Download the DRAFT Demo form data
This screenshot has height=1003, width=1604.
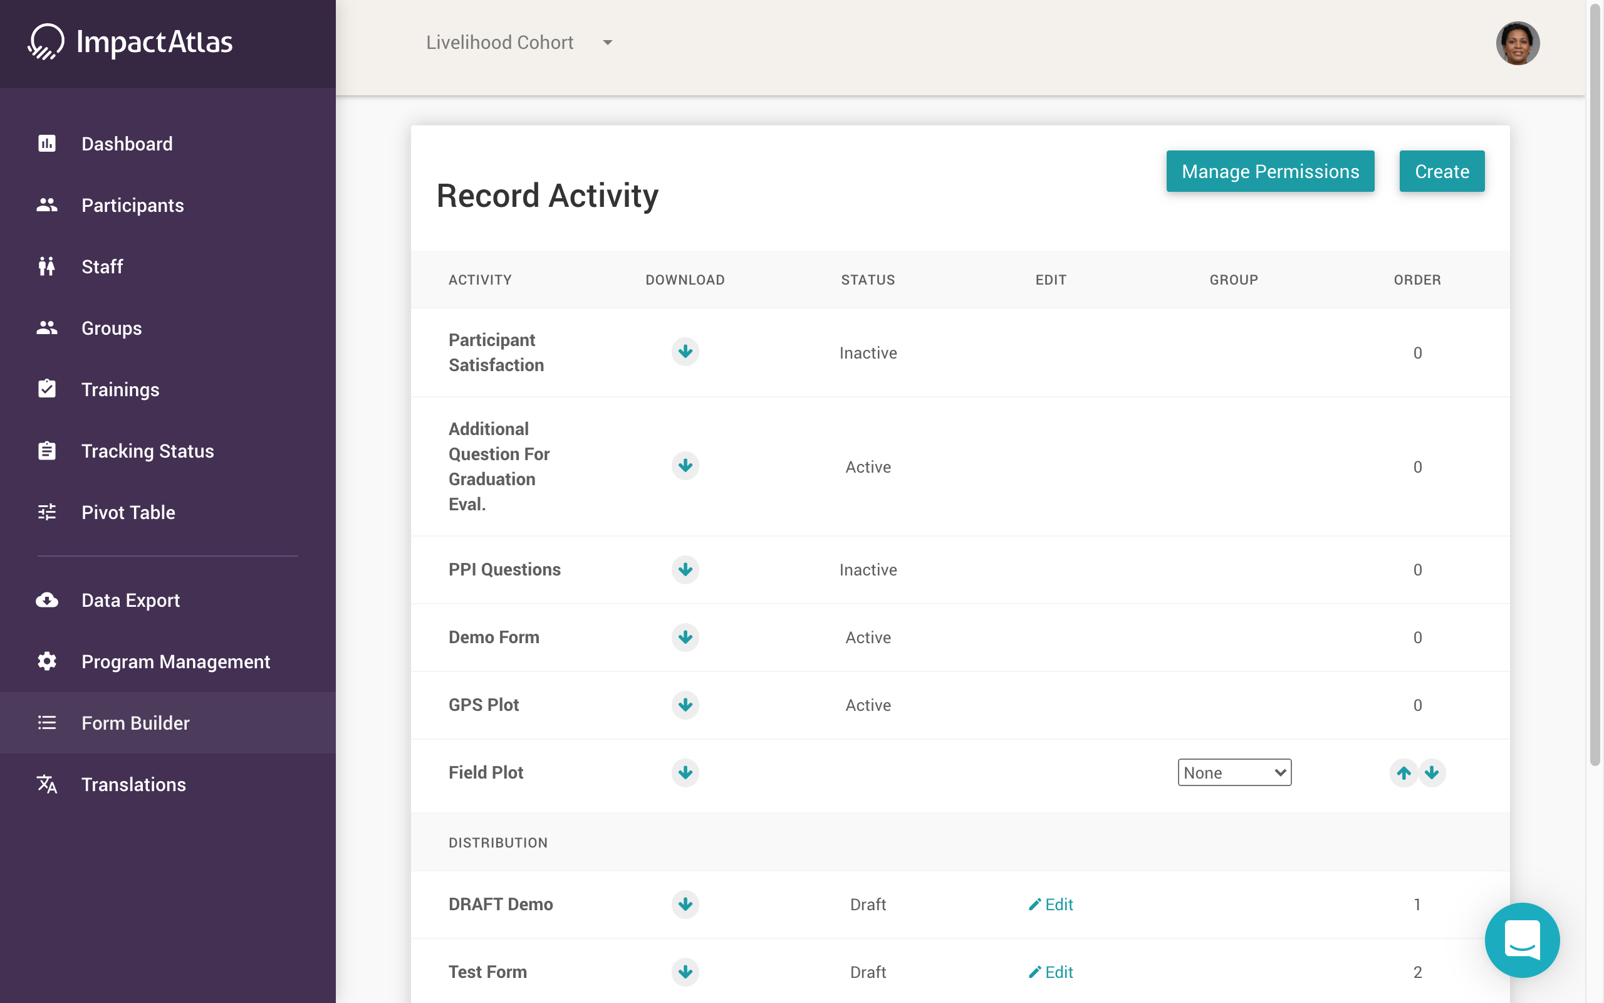(685, 904)
